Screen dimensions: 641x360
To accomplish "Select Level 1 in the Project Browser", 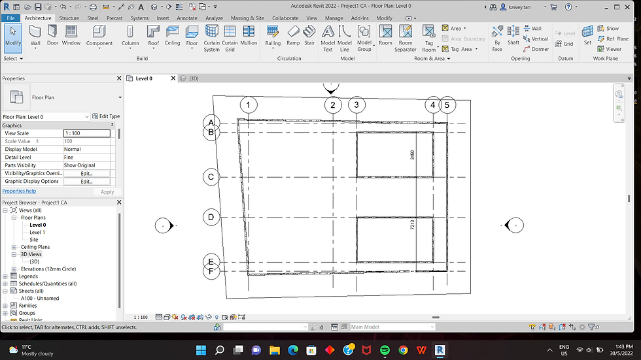I will click(x=37, y=232).
